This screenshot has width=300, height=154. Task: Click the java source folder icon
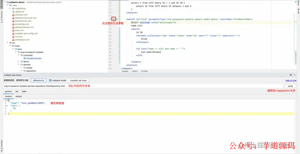(x=16, y=49)
